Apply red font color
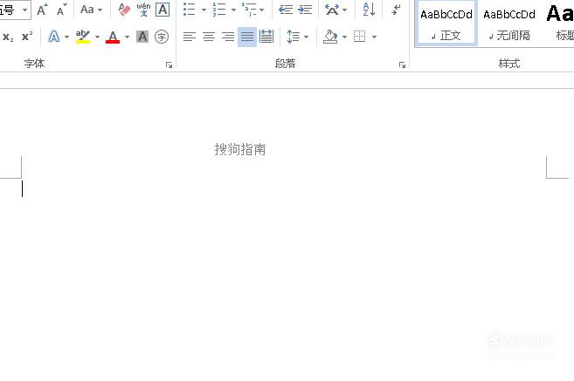Viewport: 574px width, 381px height. click(x=113, y=37)
